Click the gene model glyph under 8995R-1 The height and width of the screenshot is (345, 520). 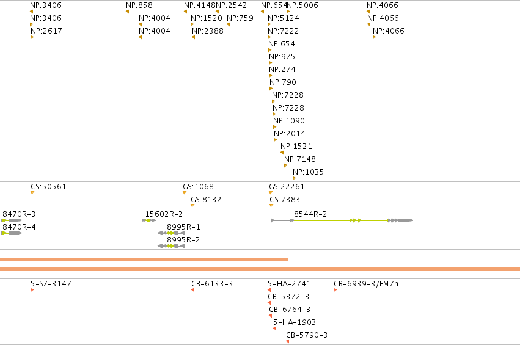172,233
